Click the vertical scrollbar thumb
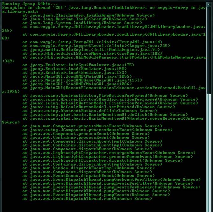 point(209,51)
